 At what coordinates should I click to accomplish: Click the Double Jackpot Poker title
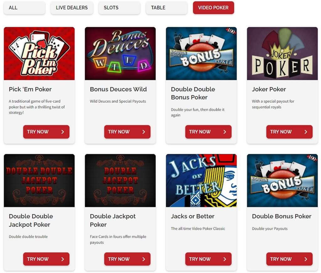tap(113, 220)
